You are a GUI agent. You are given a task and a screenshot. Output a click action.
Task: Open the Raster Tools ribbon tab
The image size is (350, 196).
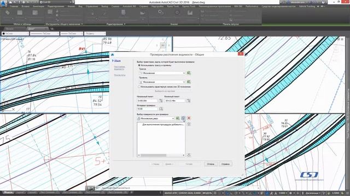(x=173, y=7)
